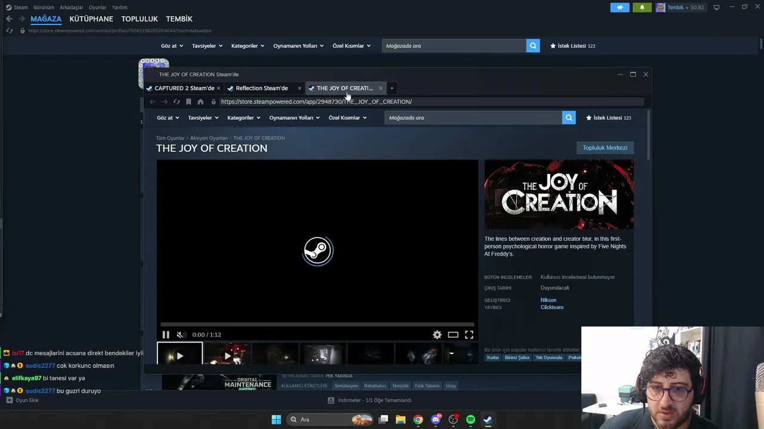
Task: Close the Reflection tab
Action: click(x=300, y=88)
